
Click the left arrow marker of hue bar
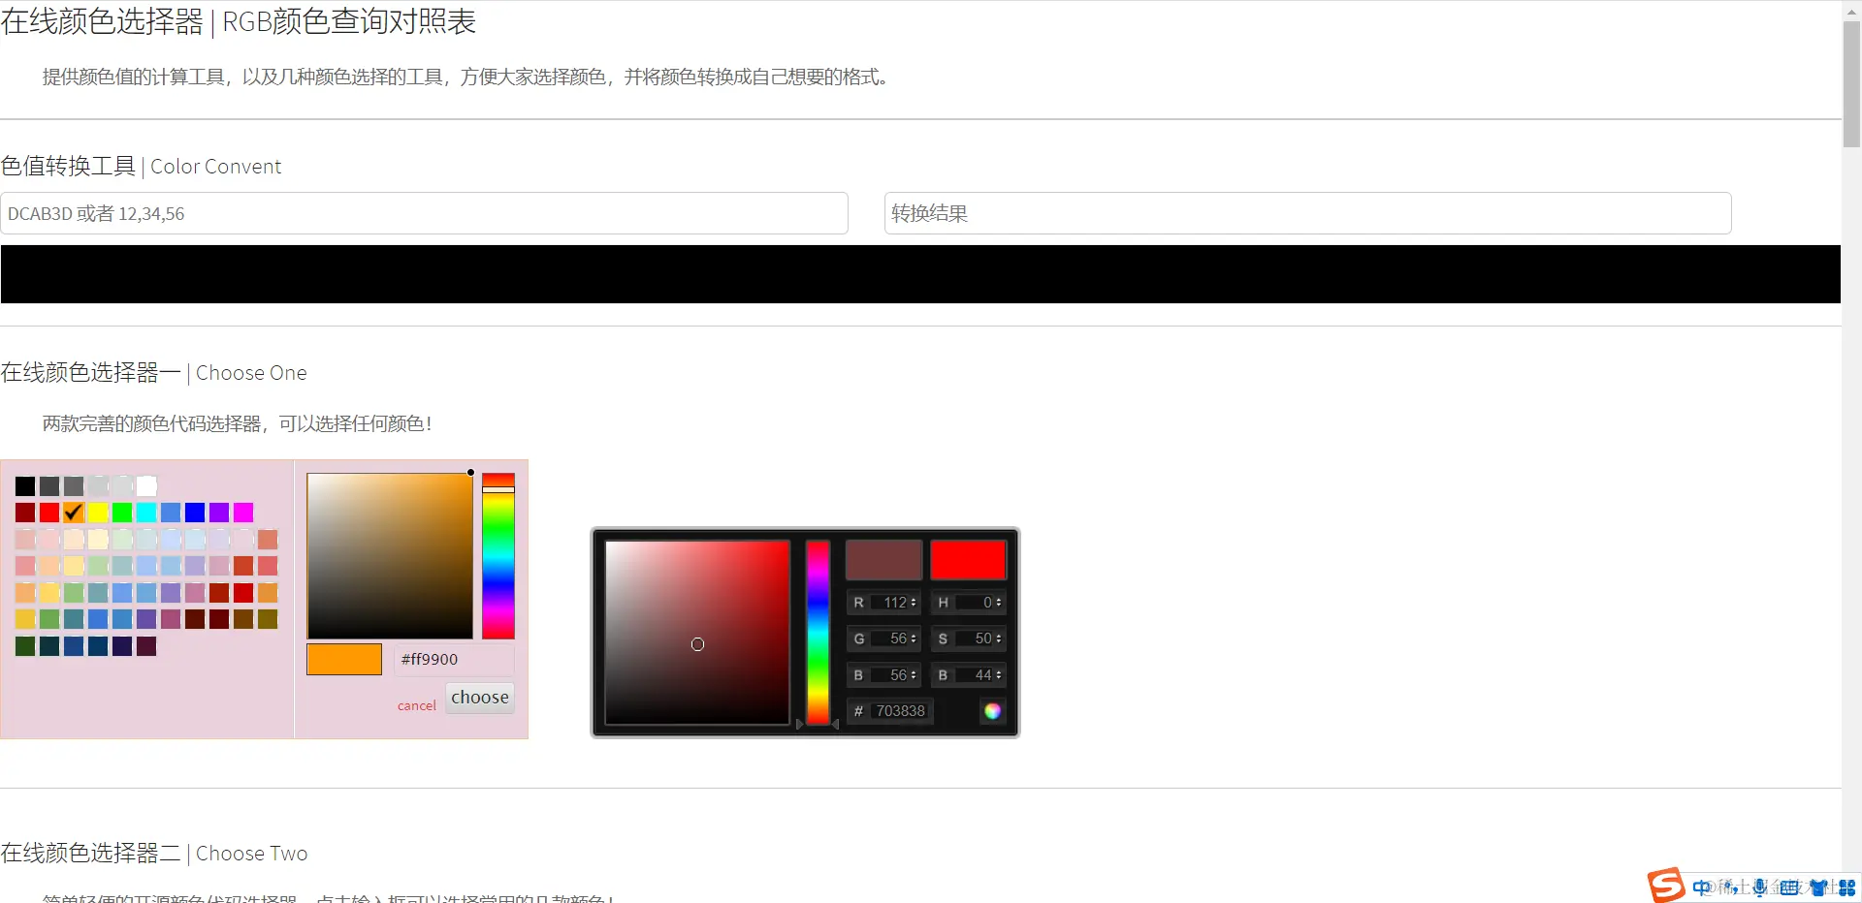[800, 725]
